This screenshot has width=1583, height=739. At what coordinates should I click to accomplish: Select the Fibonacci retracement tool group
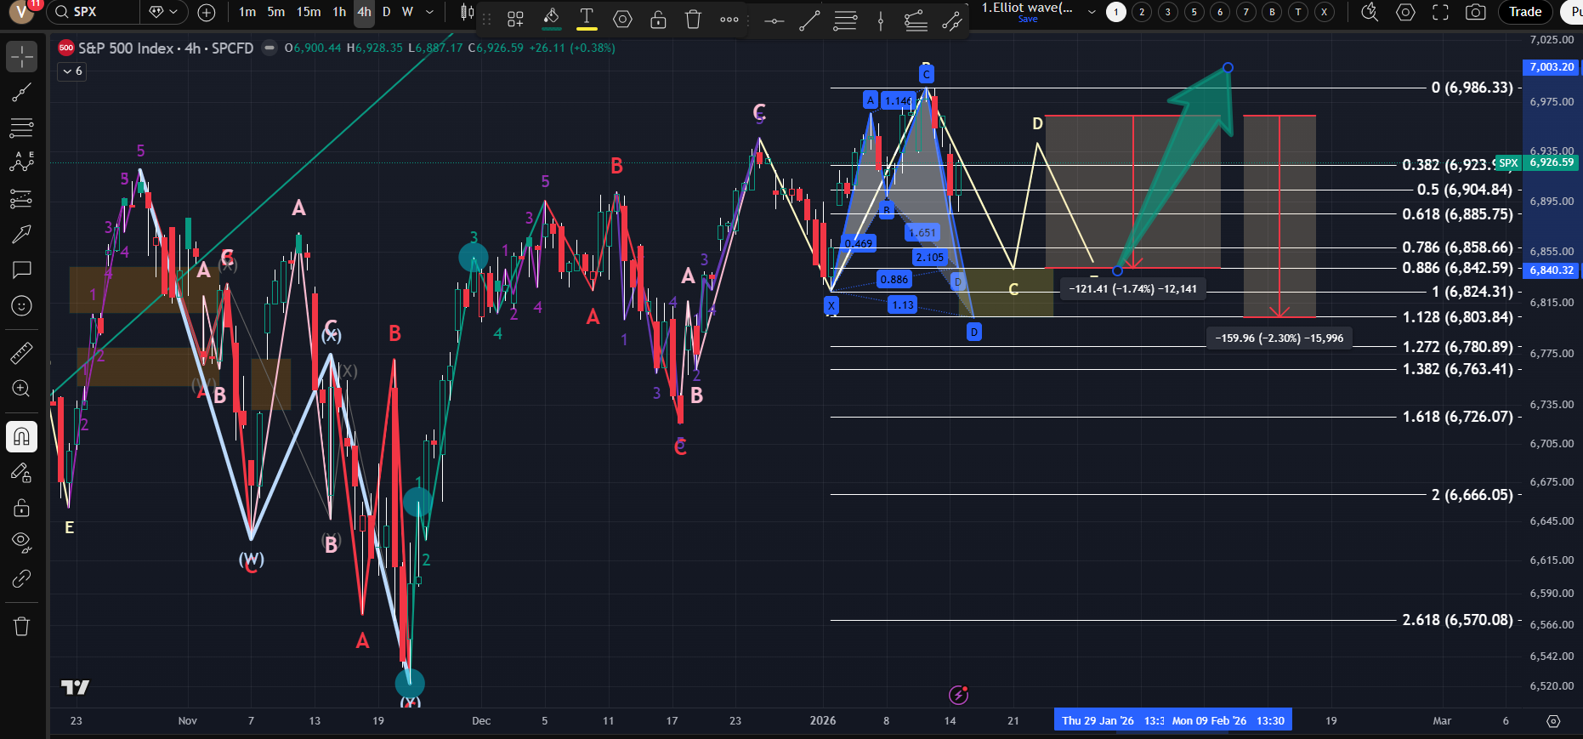click(21, 128)
